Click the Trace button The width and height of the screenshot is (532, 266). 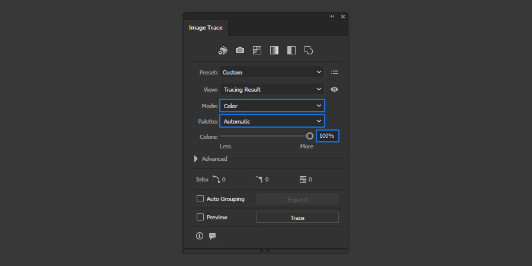(x=297, y=218)
